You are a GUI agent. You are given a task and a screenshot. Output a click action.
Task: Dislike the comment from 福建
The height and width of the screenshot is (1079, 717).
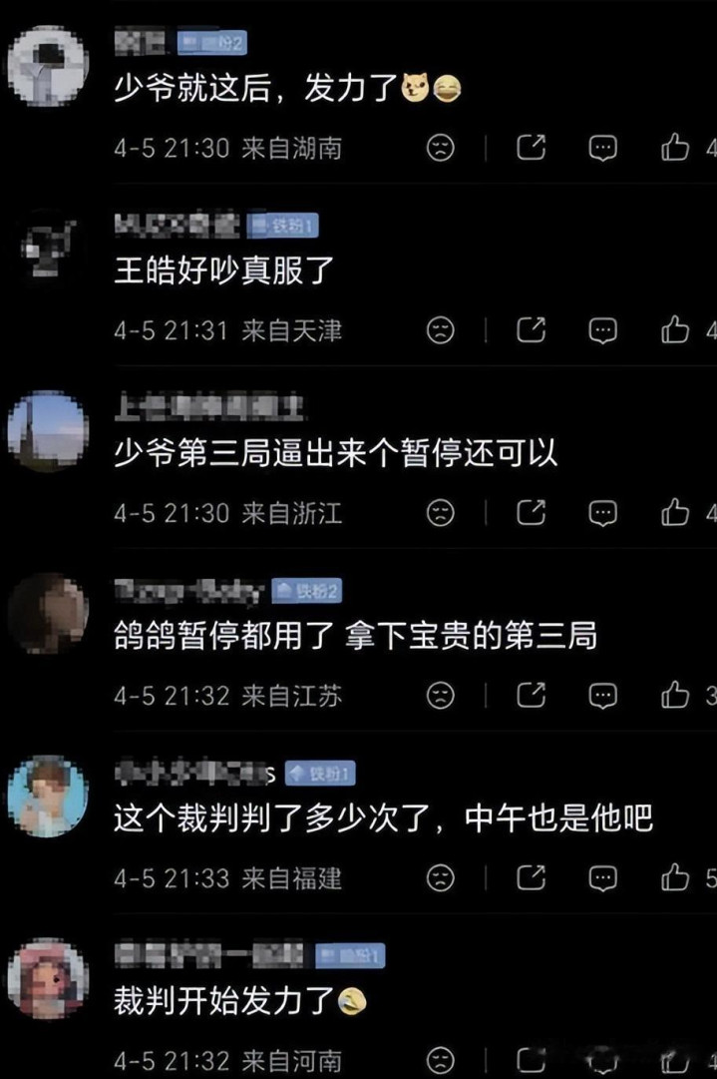[440, 878]
